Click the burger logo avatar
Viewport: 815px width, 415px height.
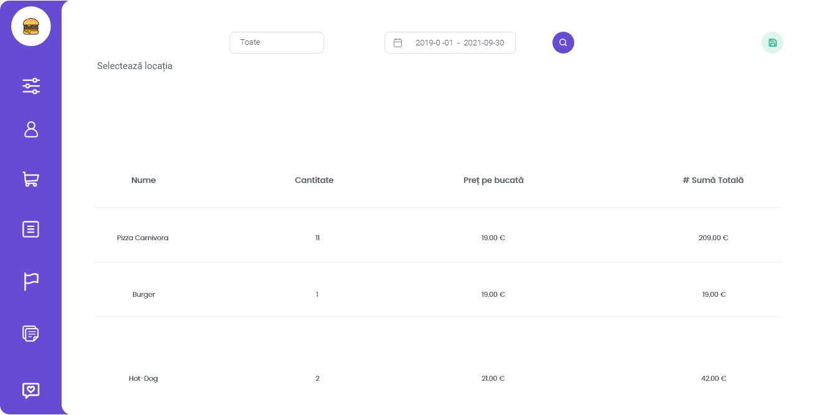point(31,26)
